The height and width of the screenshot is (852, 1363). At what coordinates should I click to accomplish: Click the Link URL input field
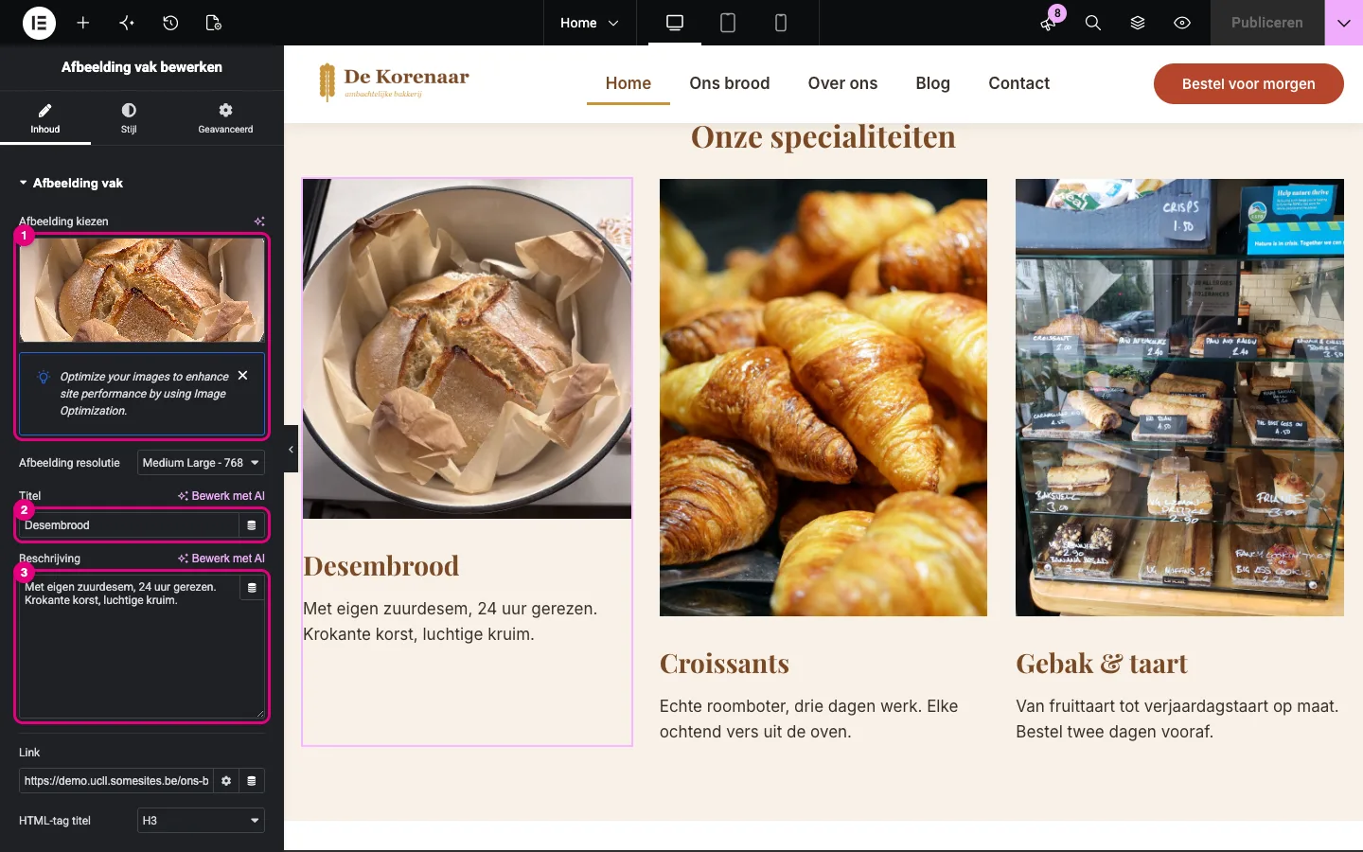(115, 781)
